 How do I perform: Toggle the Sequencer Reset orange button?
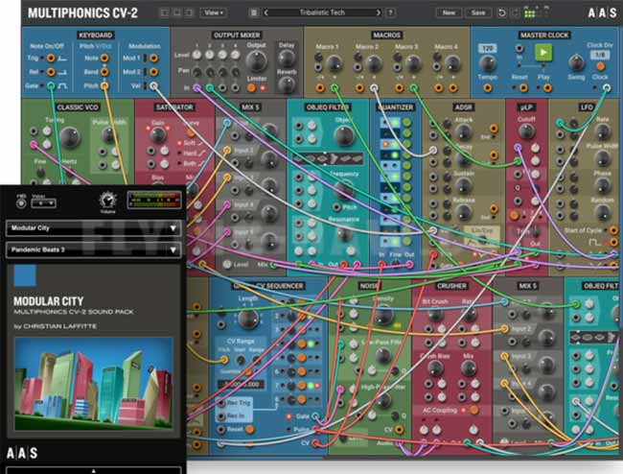pos(249,430)
